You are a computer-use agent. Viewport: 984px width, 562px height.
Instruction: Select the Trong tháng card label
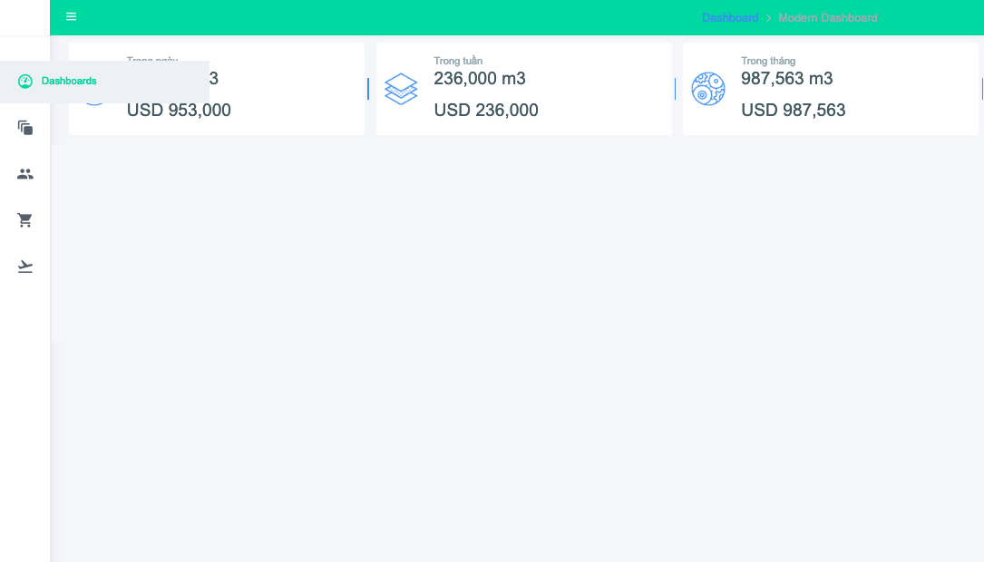pos(768,61)
